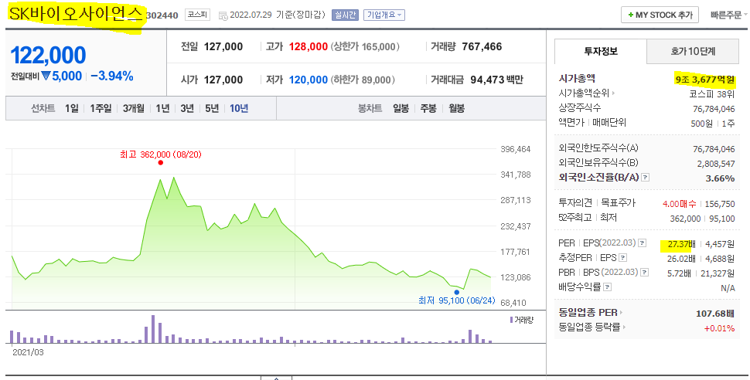Click the PER value 27.37배

682,244
